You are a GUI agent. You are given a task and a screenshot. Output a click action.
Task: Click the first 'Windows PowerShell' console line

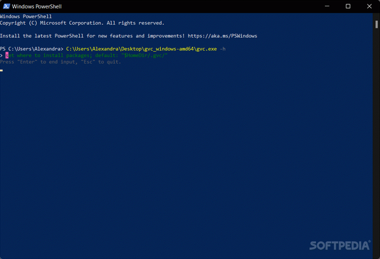point(26,16)
